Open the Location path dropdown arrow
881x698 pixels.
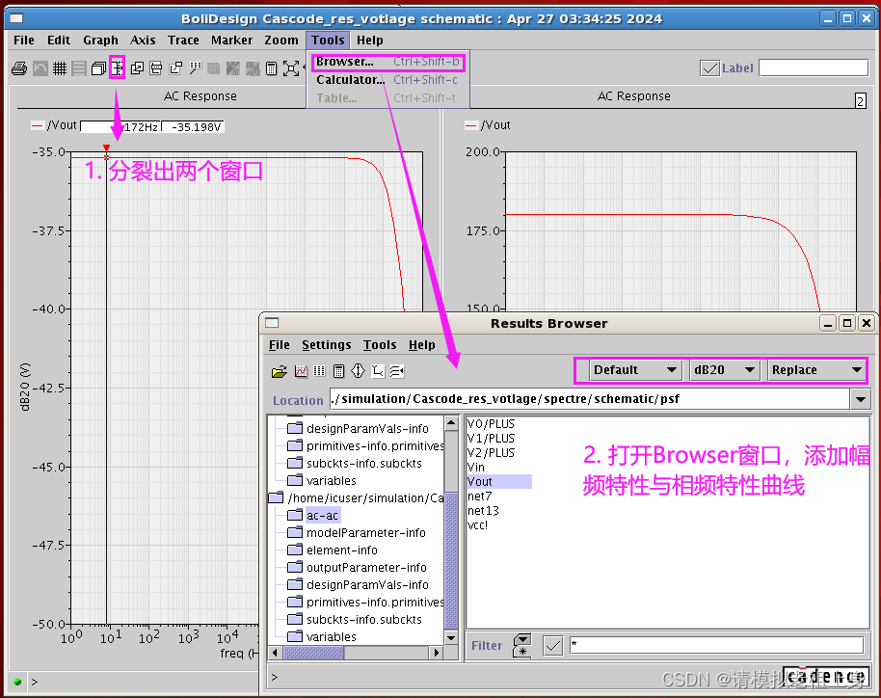[861, 399]
